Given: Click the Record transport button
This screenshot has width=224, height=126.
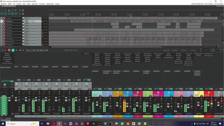Looking at the screenshot, I should tap(9, 50).
